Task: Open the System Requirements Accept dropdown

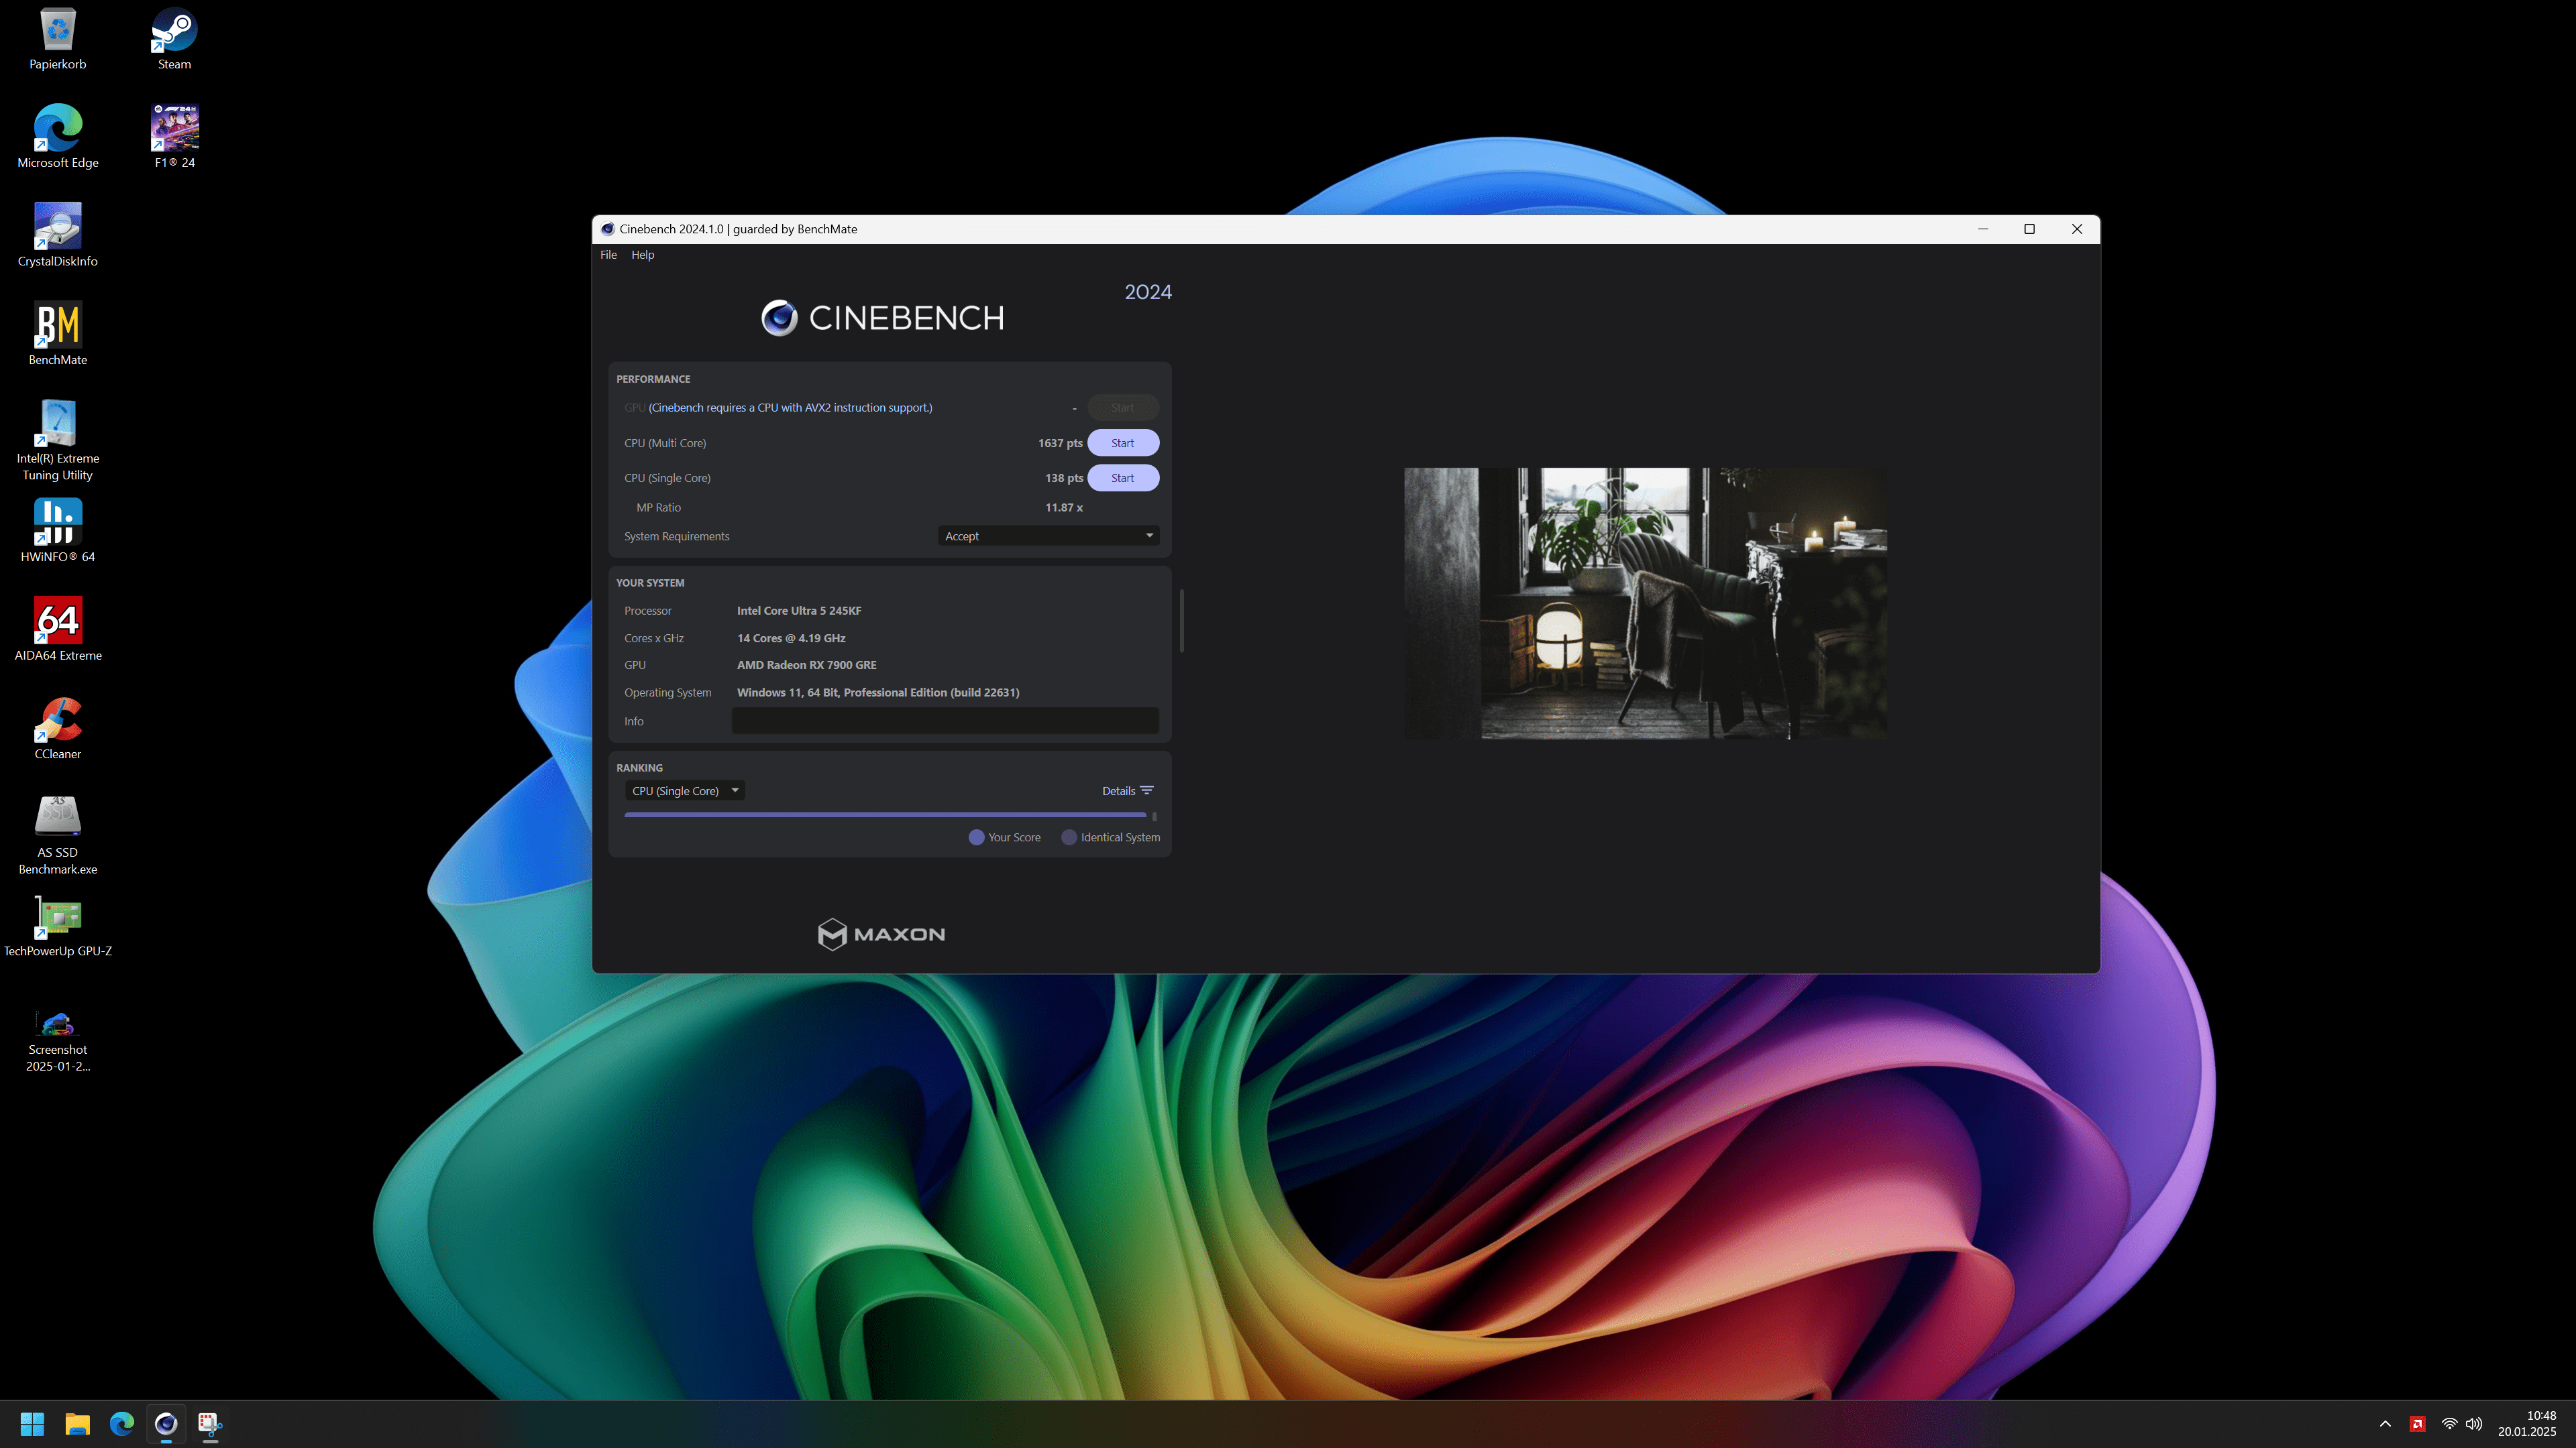Action: [1048, 536]
